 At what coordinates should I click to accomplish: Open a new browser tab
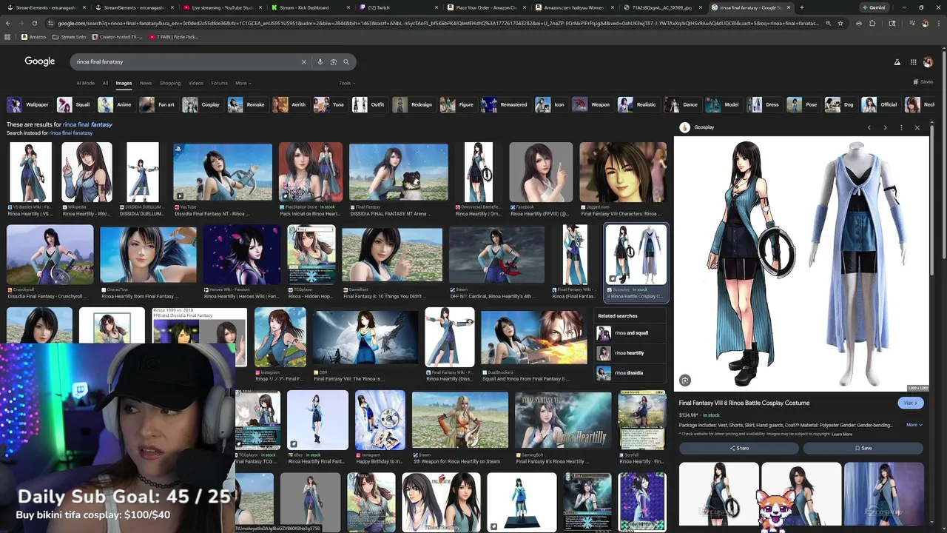[802, 7]
